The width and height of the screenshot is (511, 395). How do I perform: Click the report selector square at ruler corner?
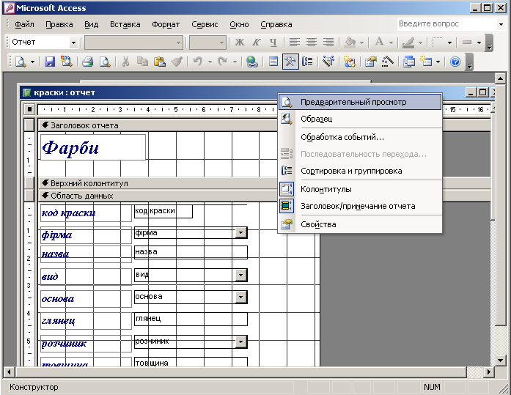tap(29, 109)
